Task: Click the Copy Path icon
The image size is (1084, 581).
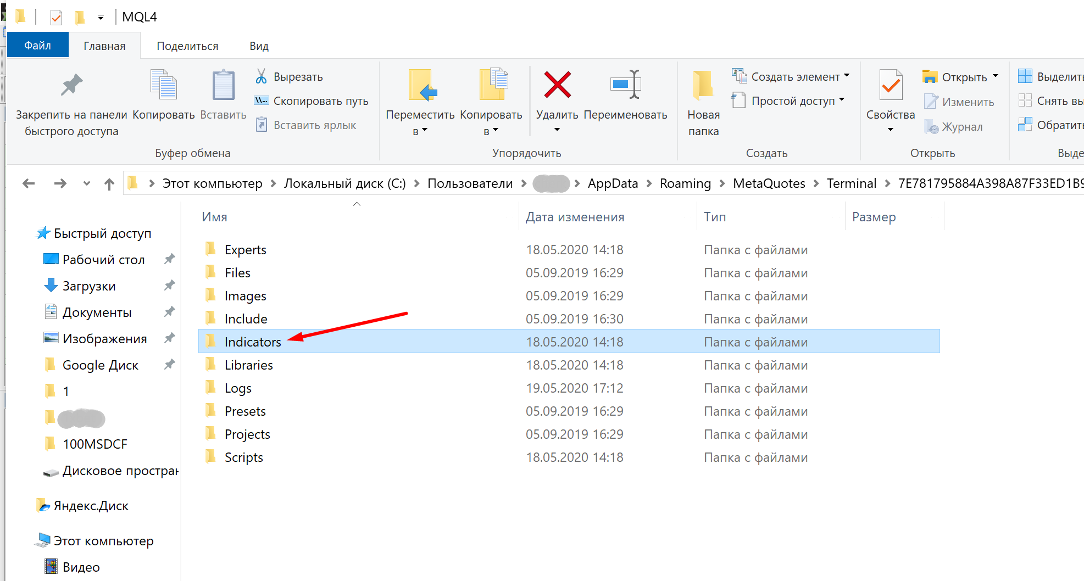Action: click(261, 101)
